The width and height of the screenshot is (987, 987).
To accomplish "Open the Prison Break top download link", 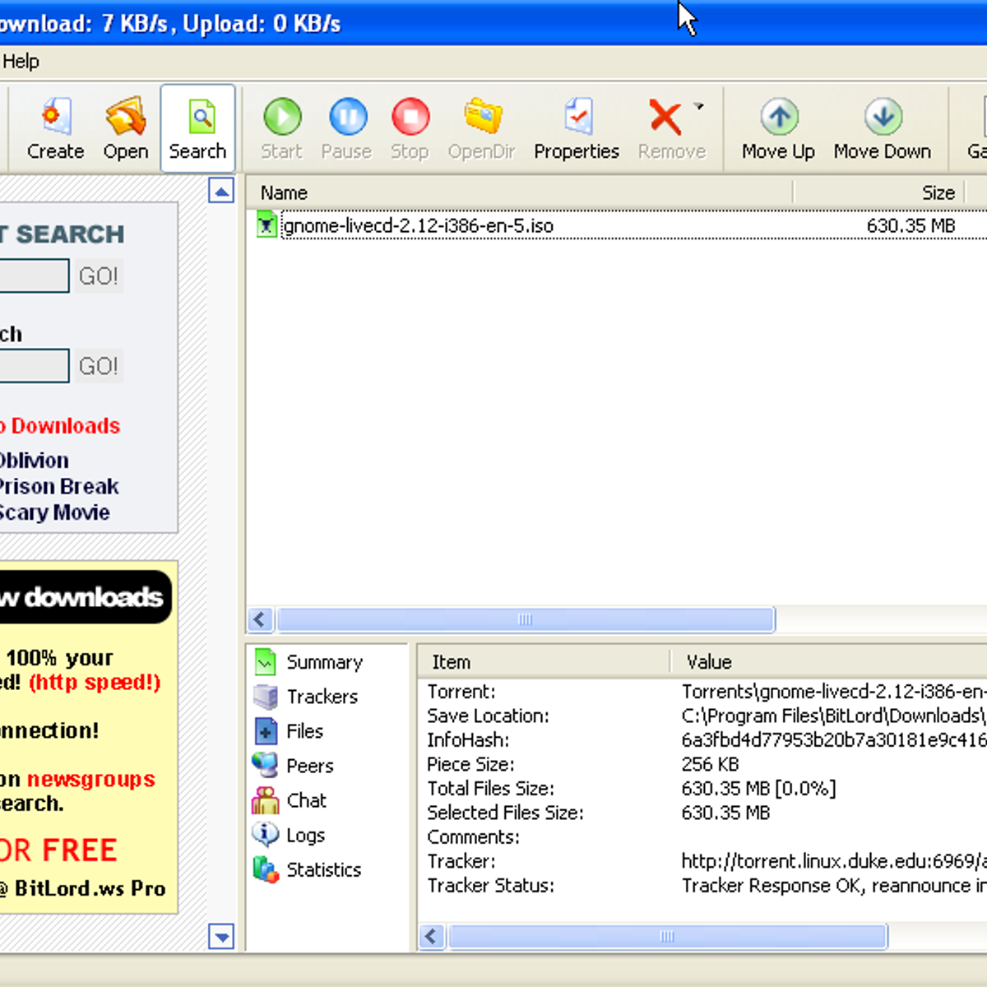I will coord(59,487).
